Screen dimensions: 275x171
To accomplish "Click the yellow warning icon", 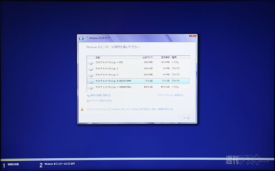I will point(82,109).
